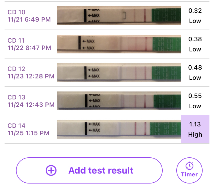Tap the 11/21 6:49 PM timestamp

[29, 19]
